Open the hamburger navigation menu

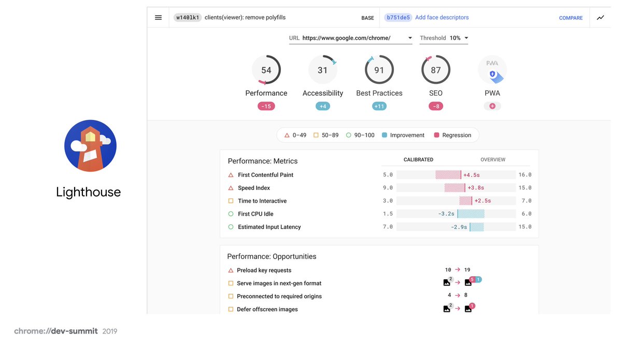[x=158, y=17]
